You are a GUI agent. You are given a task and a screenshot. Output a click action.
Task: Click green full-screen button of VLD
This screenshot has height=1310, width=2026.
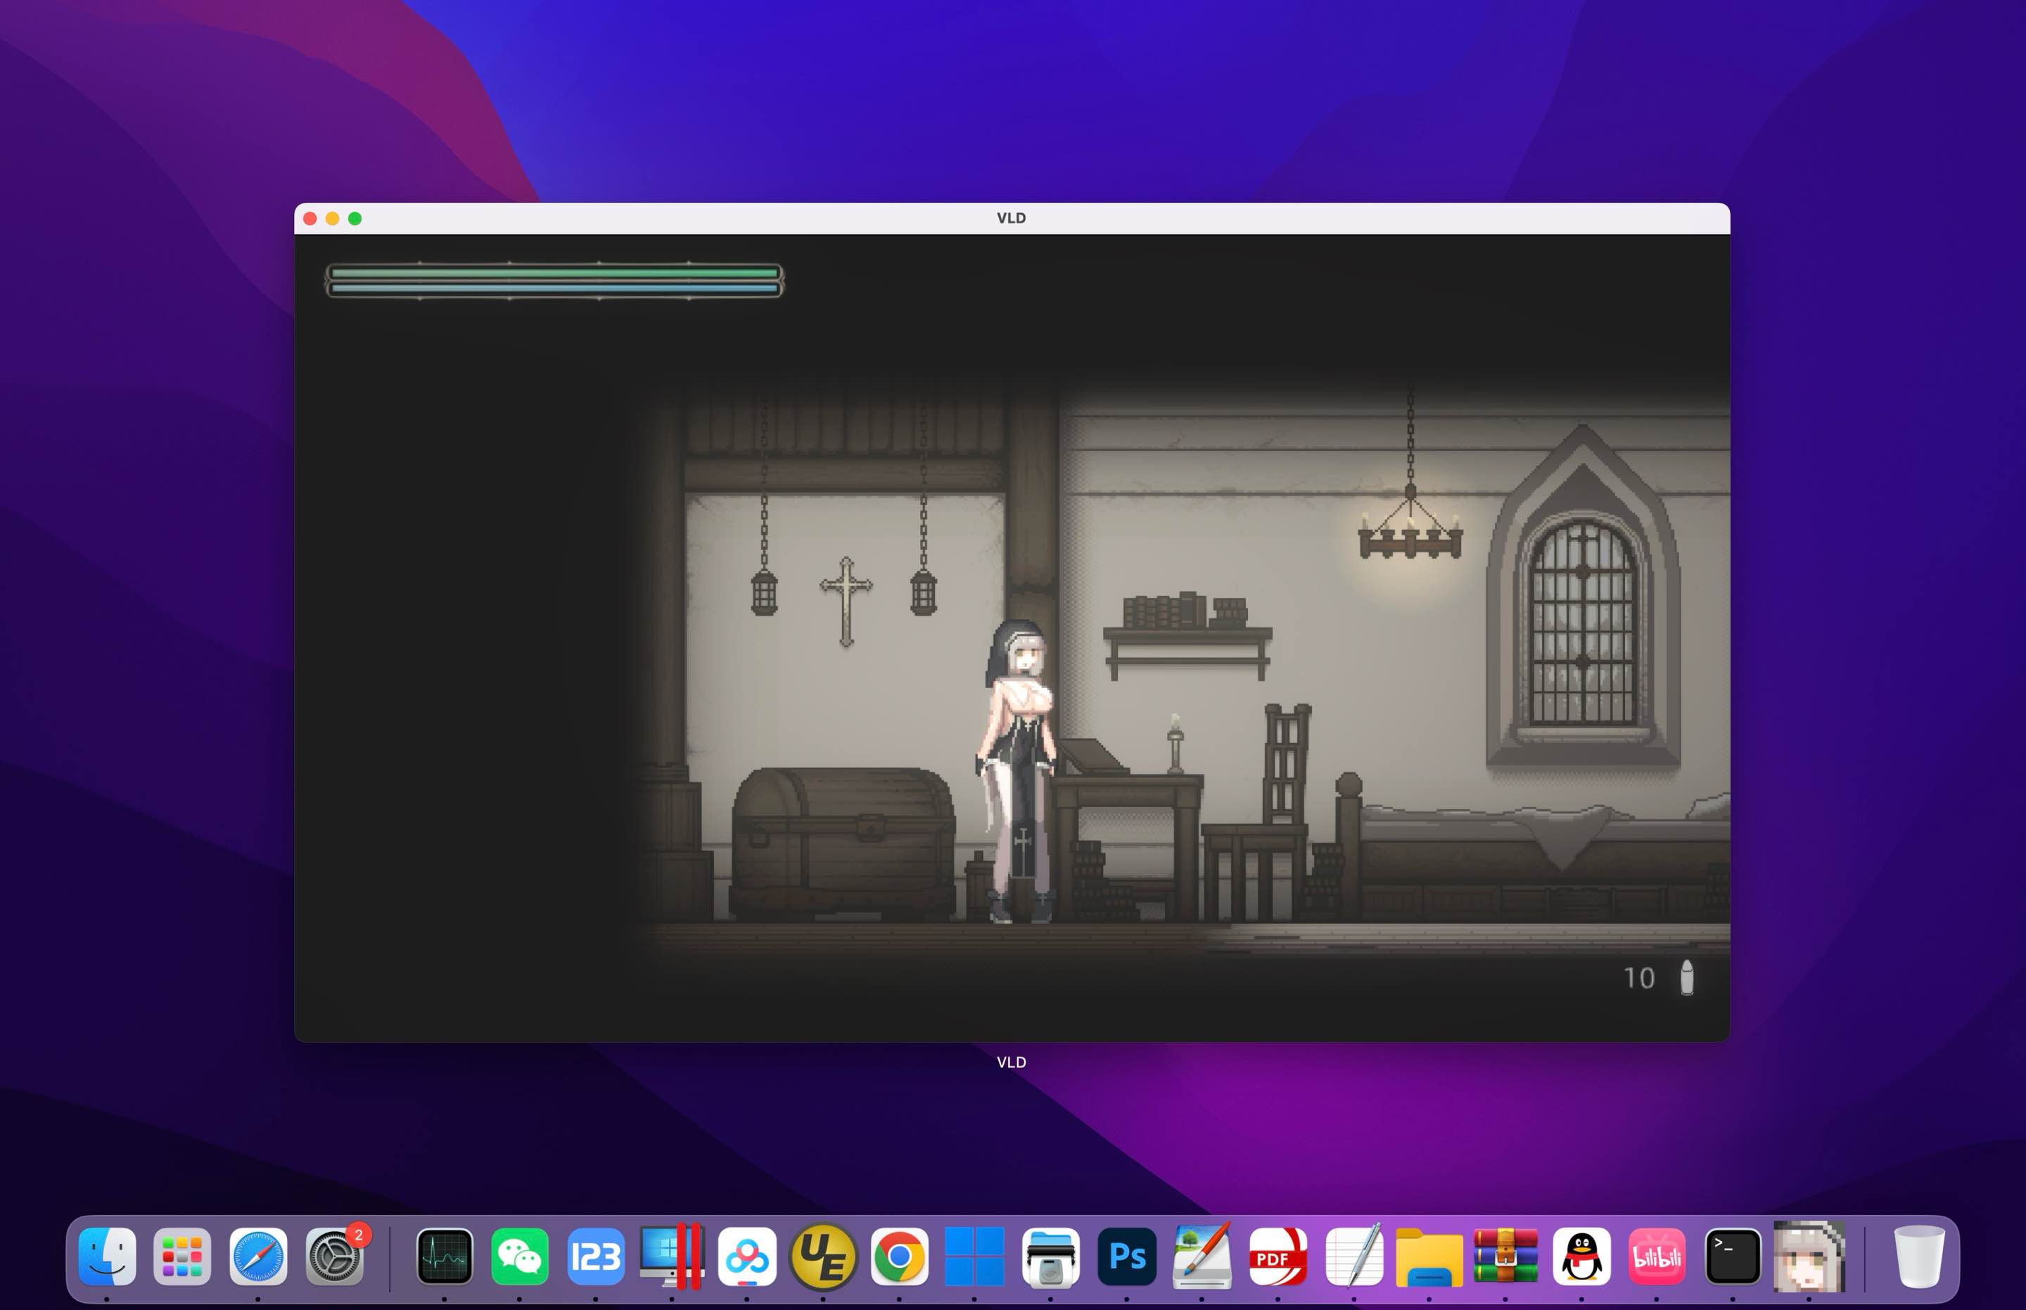tap(355, 219)
